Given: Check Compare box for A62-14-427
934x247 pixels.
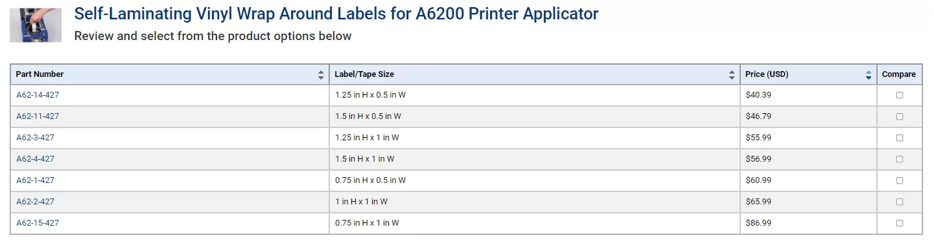Looking at the screenshot, I should (x=900, y=95).
